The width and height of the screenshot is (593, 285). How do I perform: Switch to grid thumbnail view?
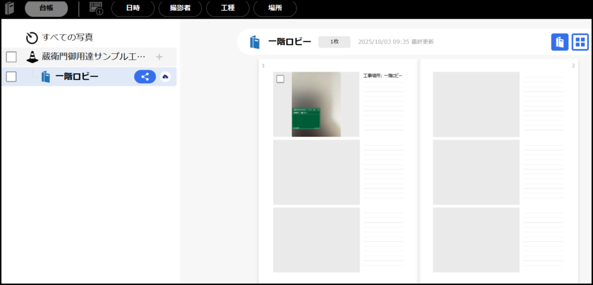click(580, 42)
